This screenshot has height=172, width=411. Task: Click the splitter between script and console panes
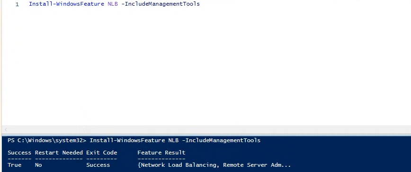tap(206, 134)
